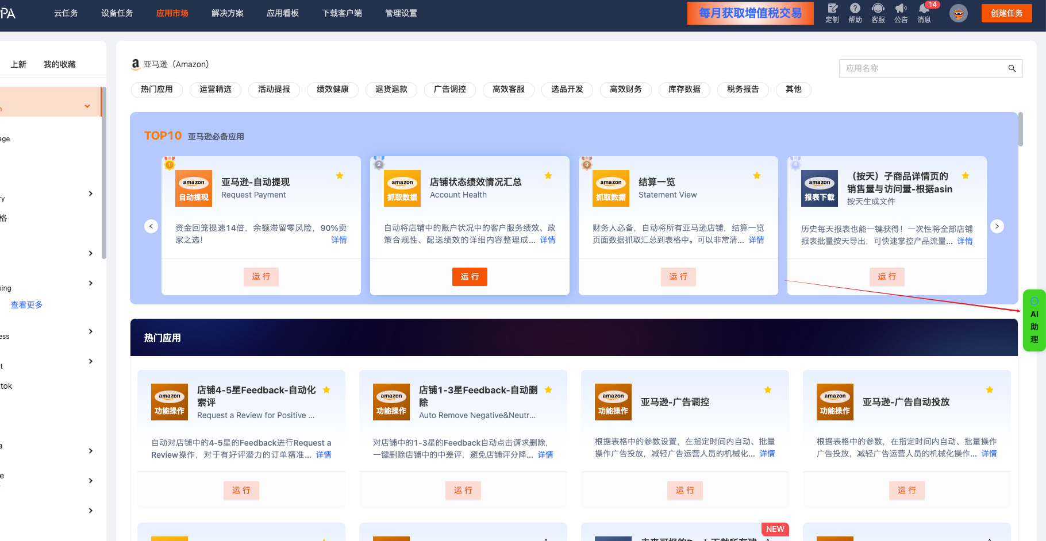Open 消息 notifications with badge 14
This screenshot has width=1046, height=541.
925,13
